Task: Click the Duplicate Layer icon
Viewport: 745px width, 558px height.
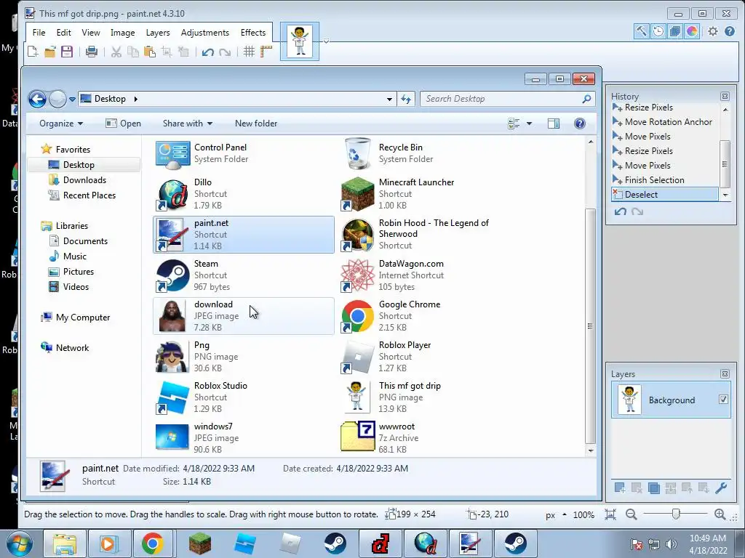Action: click(x=654, y=488)
